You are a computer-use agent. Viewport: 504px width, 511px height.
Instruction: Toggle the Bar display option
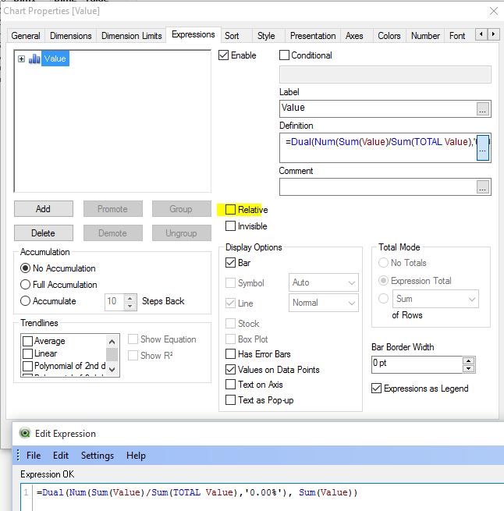click(230, 263)
